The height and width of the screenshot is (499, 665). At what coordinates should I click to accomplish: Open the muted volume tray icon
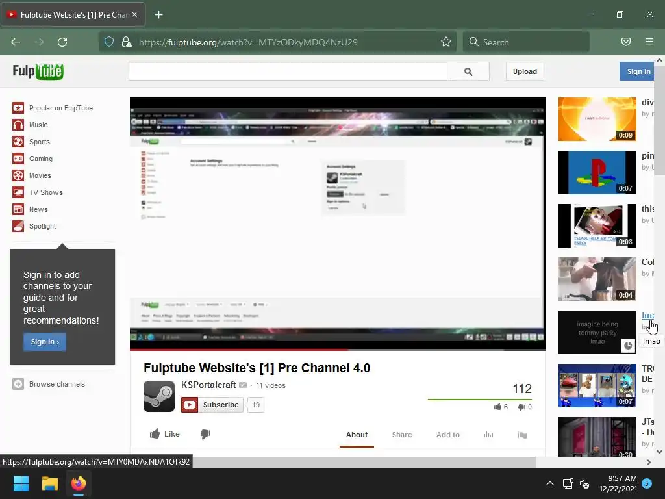click(584, 483)
